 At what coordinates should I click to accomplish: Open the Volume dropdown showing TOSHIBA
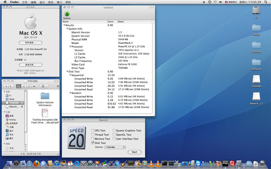[115, 147]
